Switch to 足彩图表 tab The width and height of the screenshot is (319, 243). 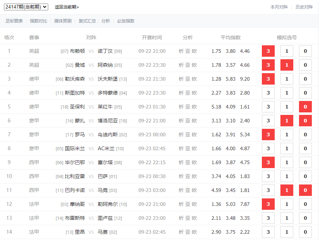point(14,21)
